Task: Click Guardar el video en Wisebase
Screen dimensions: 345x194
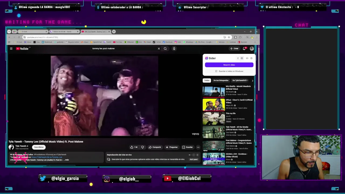Action: pyautogui.click(x=229, y=71)
